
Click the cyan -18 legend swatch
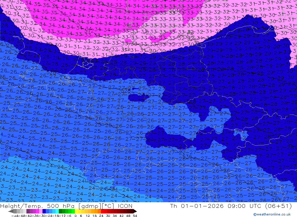[x=57, y=211]
